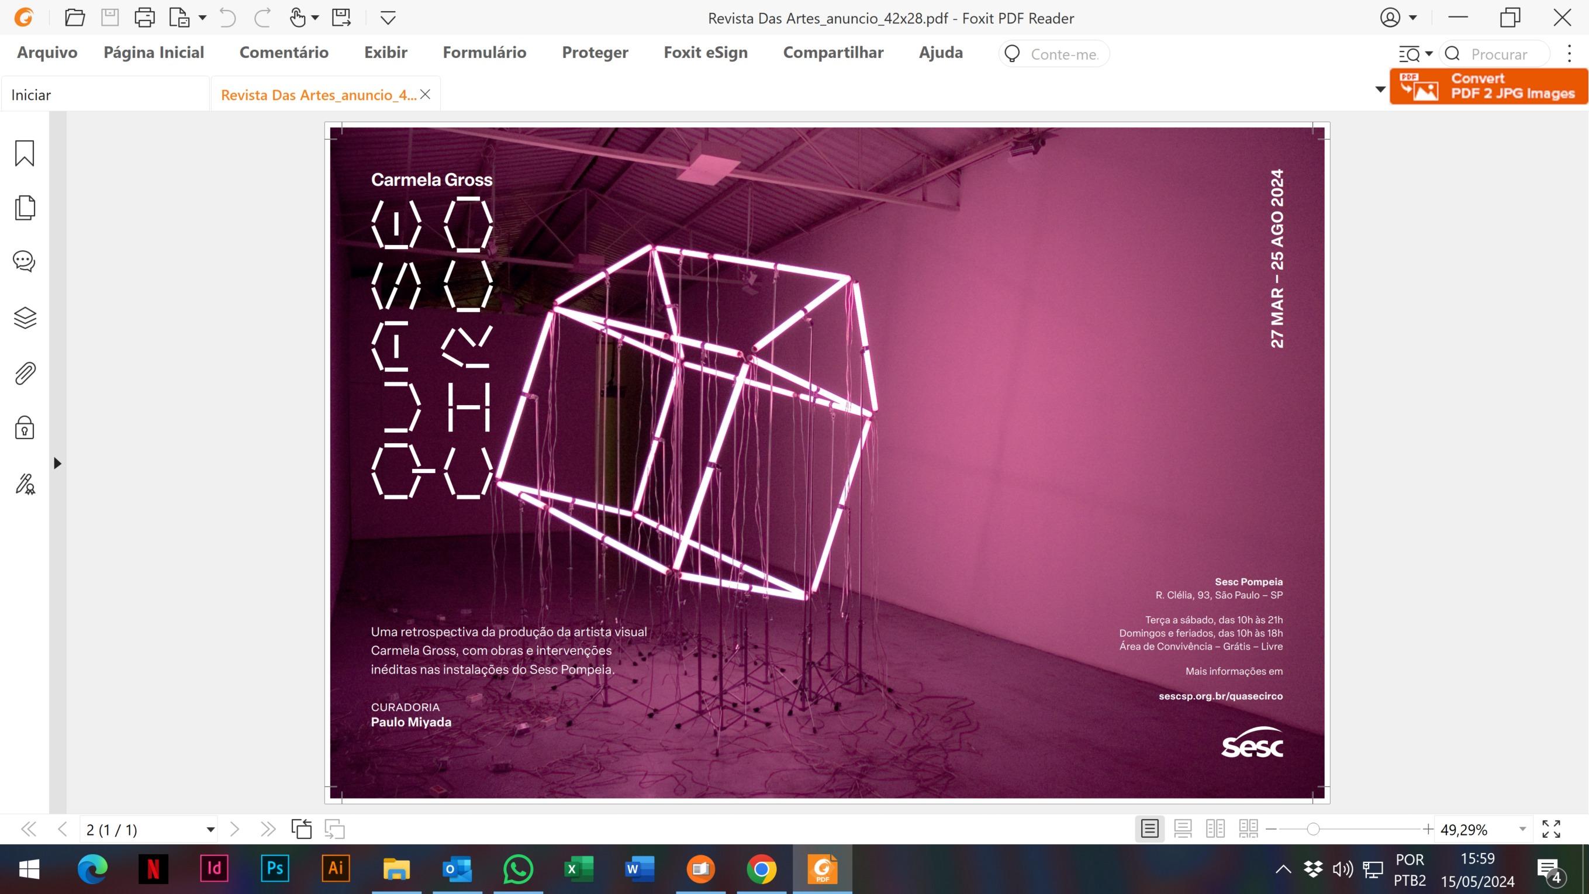The image size is (1589, 894).
Task: Open the Security lock panel
Action: coord(25,427)
